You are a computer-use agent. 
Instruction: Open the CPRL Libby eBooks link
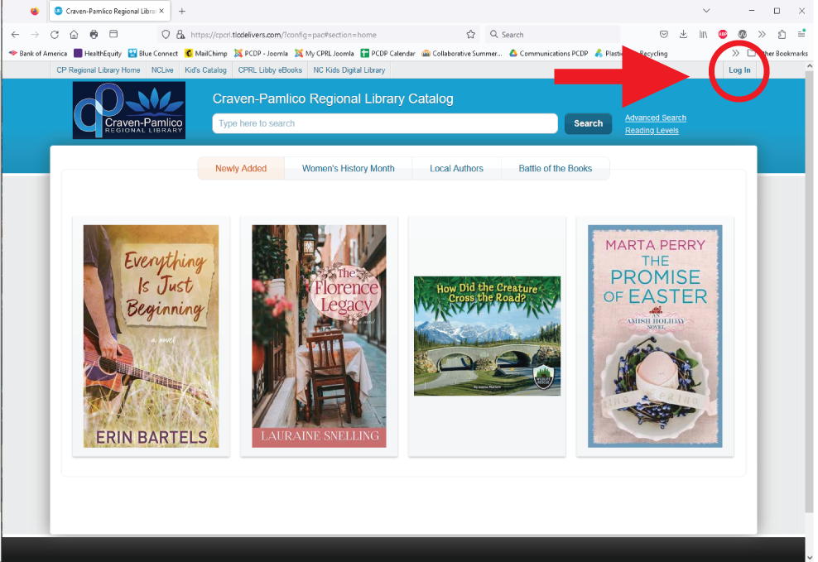[x=270, y=70]
